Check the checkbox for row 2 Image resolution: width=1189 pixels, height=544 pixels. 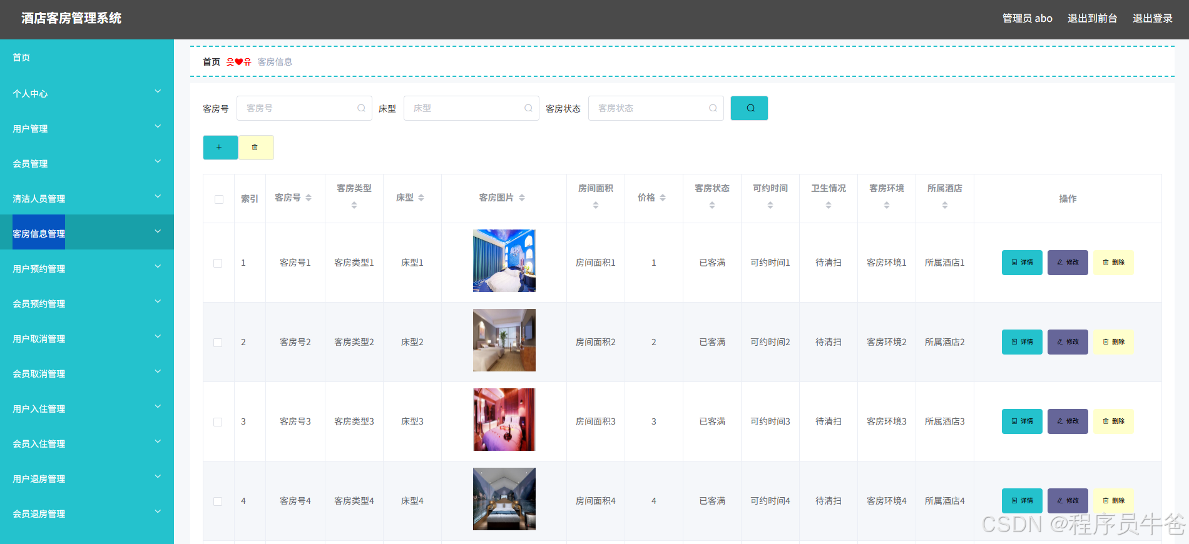point(218,343)
